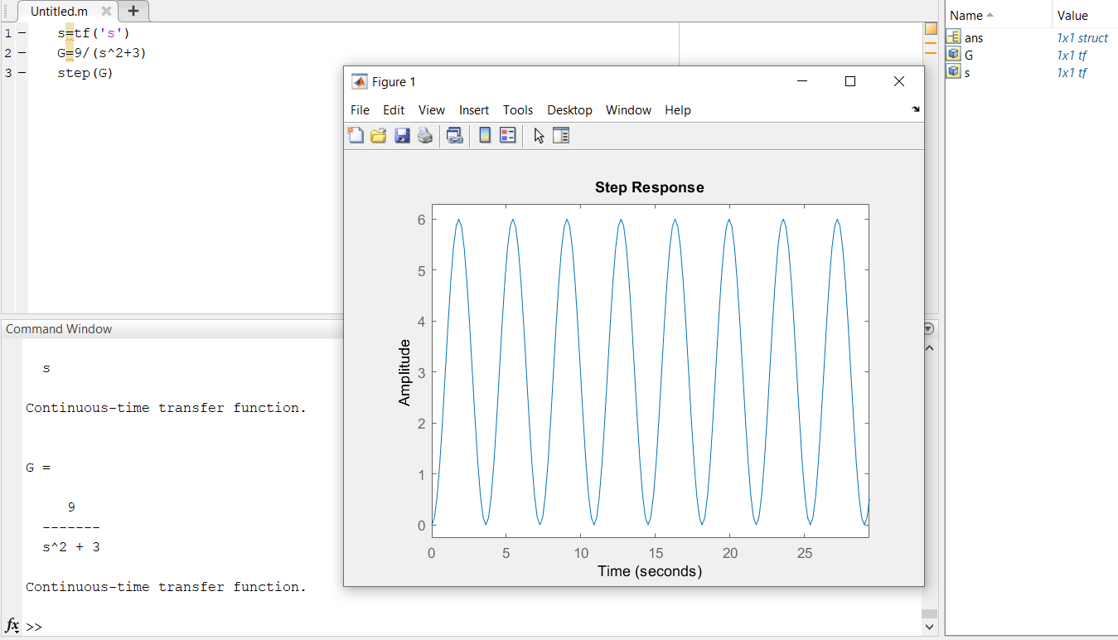1118x640 pixels.
Task: Click the fx function hints button
Action: (10, 626)
